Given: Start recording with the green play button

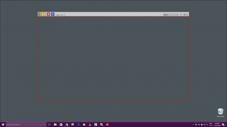Looking at the screenshot, I should tap(40, 14).
